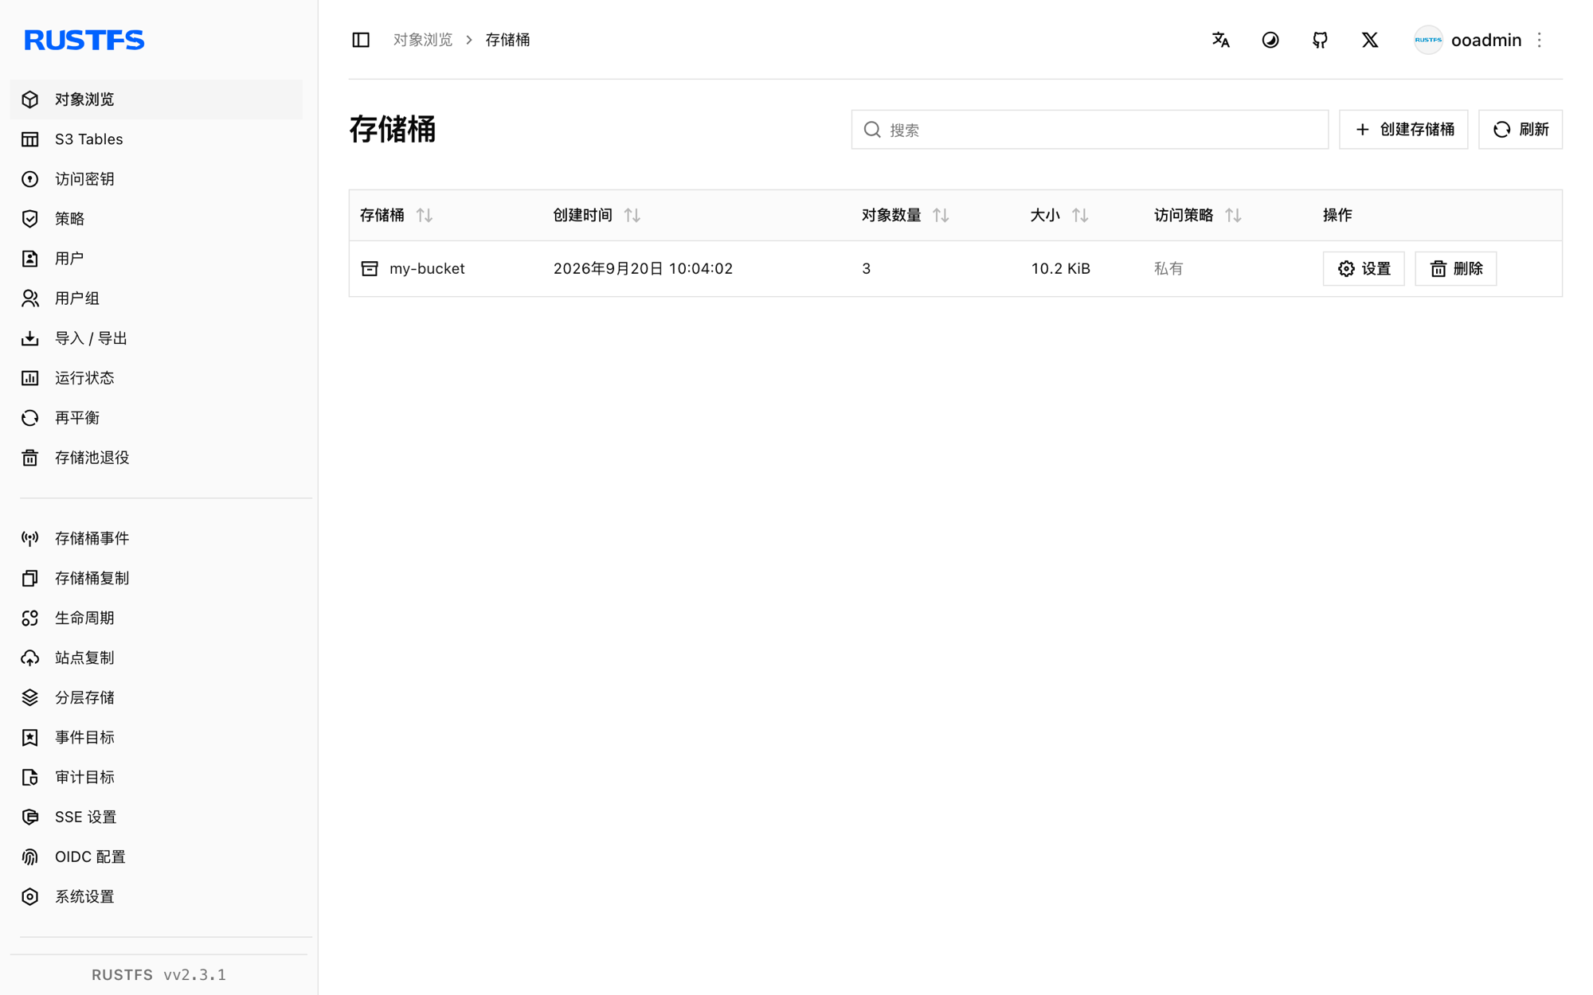Sort table by 对象数量 column
The image size is (1593, 995).
(941, 216)
